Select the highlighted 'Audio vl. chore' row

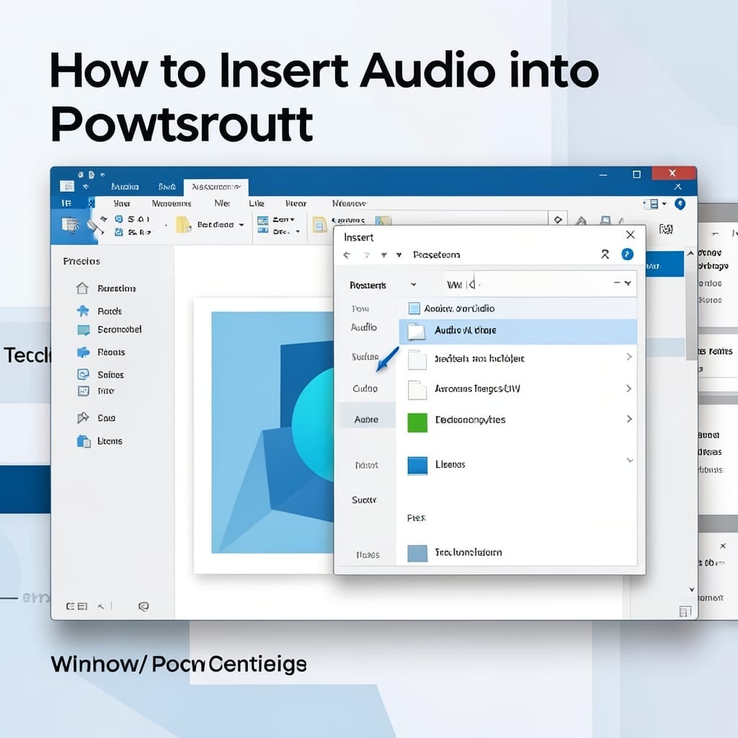(517, 332)
